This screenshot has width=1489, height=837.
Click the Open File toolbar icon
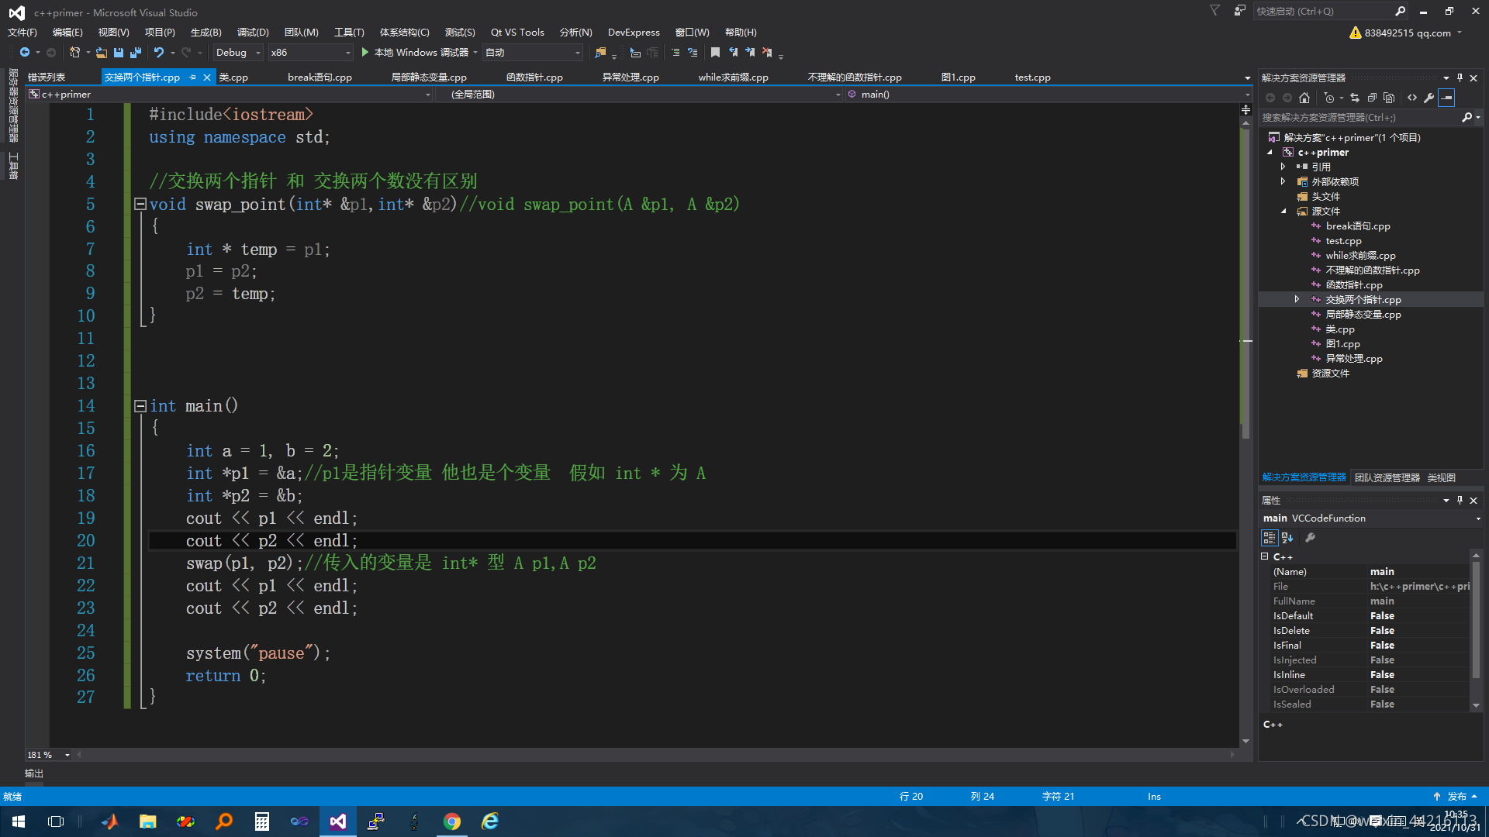[x=102, y=52]
